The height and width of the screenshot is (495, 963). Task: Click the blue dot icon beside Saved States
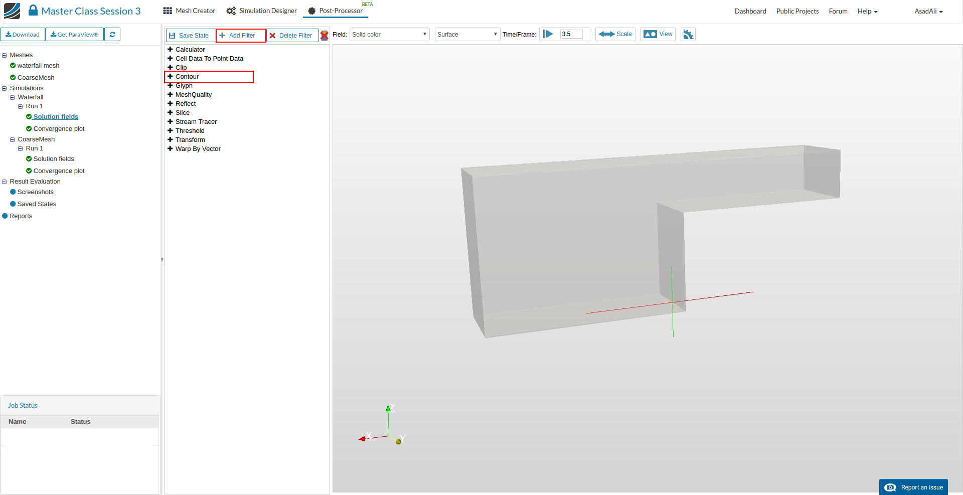tap(13, 204)
